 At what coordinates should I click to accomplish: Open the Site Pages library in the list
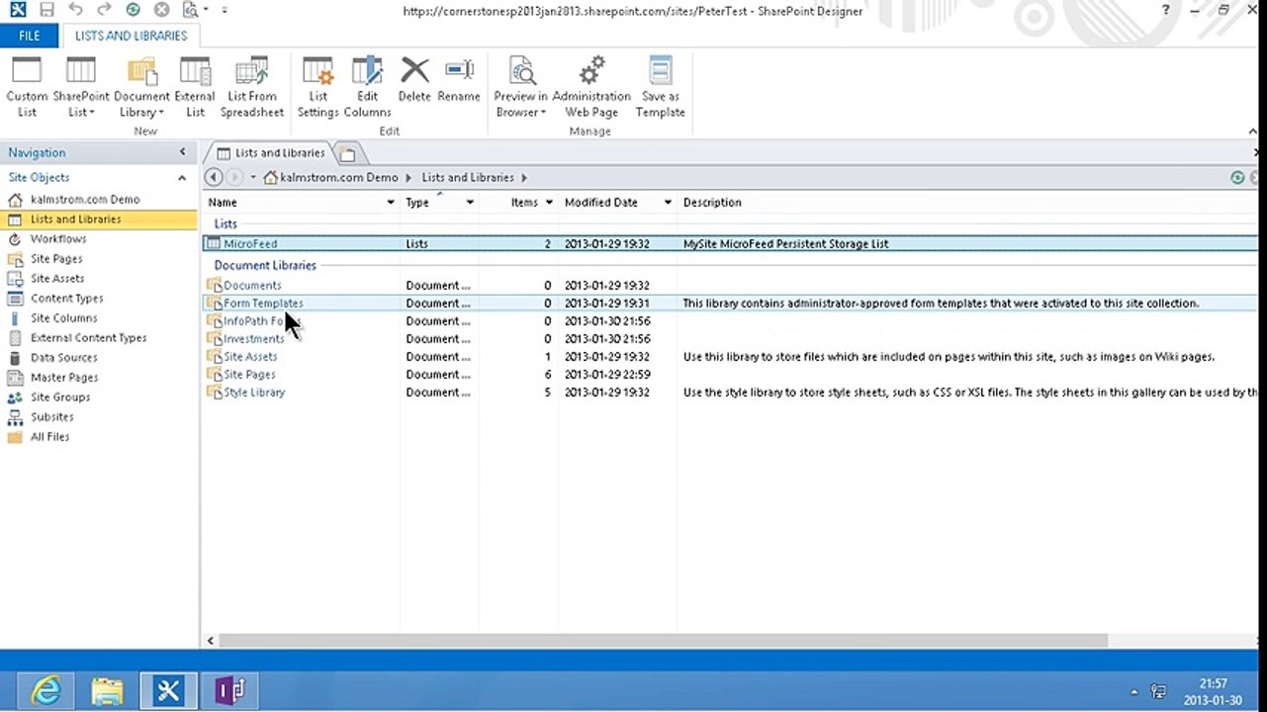point(249,375)
